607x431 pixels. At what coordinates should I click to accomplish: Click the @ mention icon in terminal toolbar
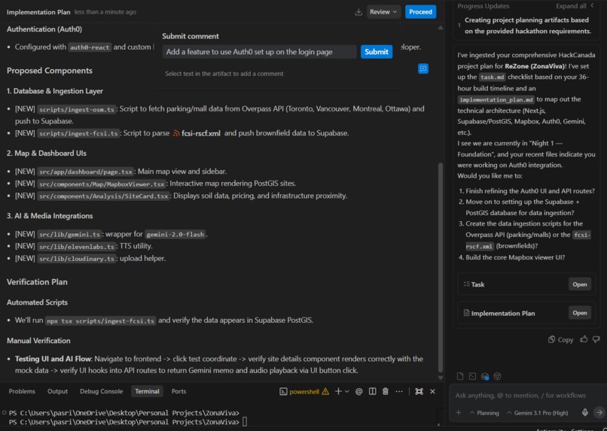click(x=359, y=392)
